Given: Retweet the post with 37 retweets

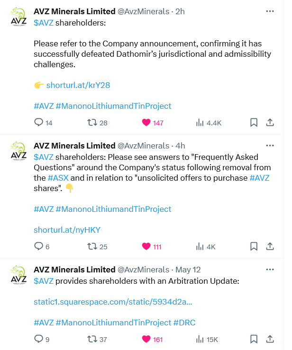Looking at the screenshot, I should pos(92,339).
